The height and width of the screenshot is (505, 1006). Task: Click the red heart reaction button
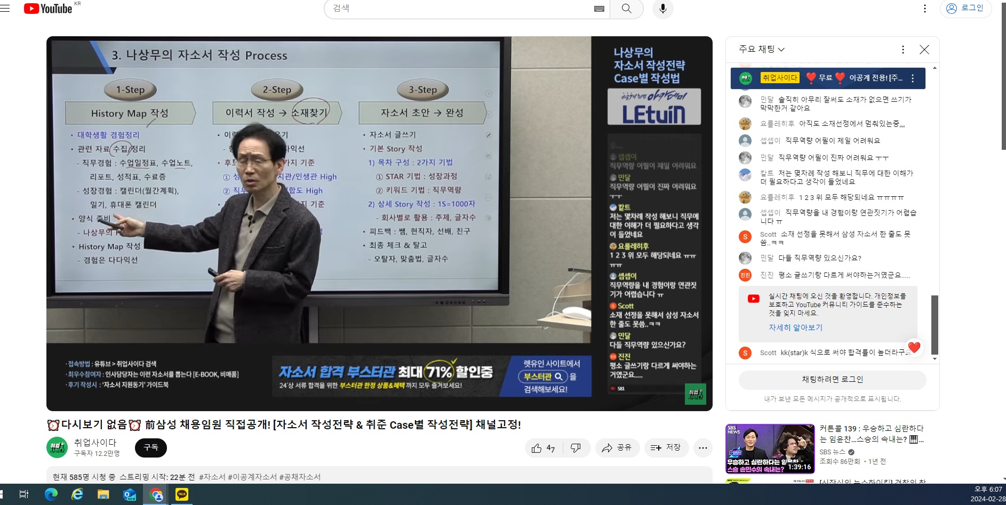click(914, 347)
